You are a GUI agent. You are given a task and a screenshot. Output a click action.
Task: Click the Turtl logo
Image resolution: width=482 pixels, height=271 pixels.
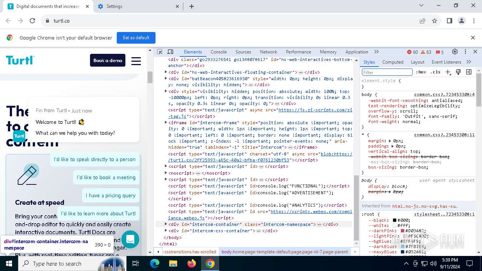coord(20,60)
